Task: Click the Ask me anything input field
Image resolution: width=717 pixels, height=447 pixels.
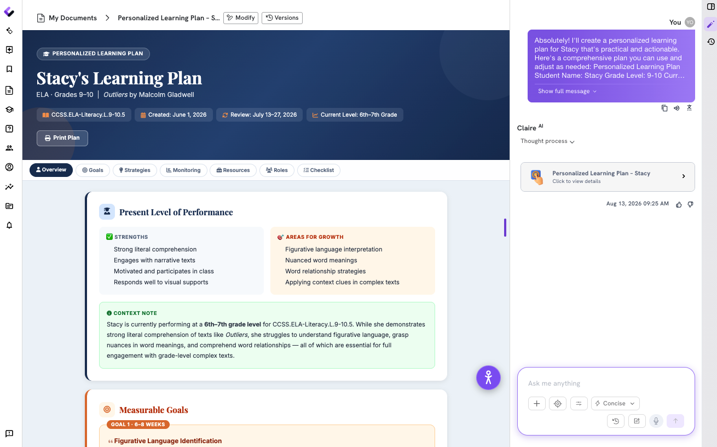Action: click(x=606, y=383)
